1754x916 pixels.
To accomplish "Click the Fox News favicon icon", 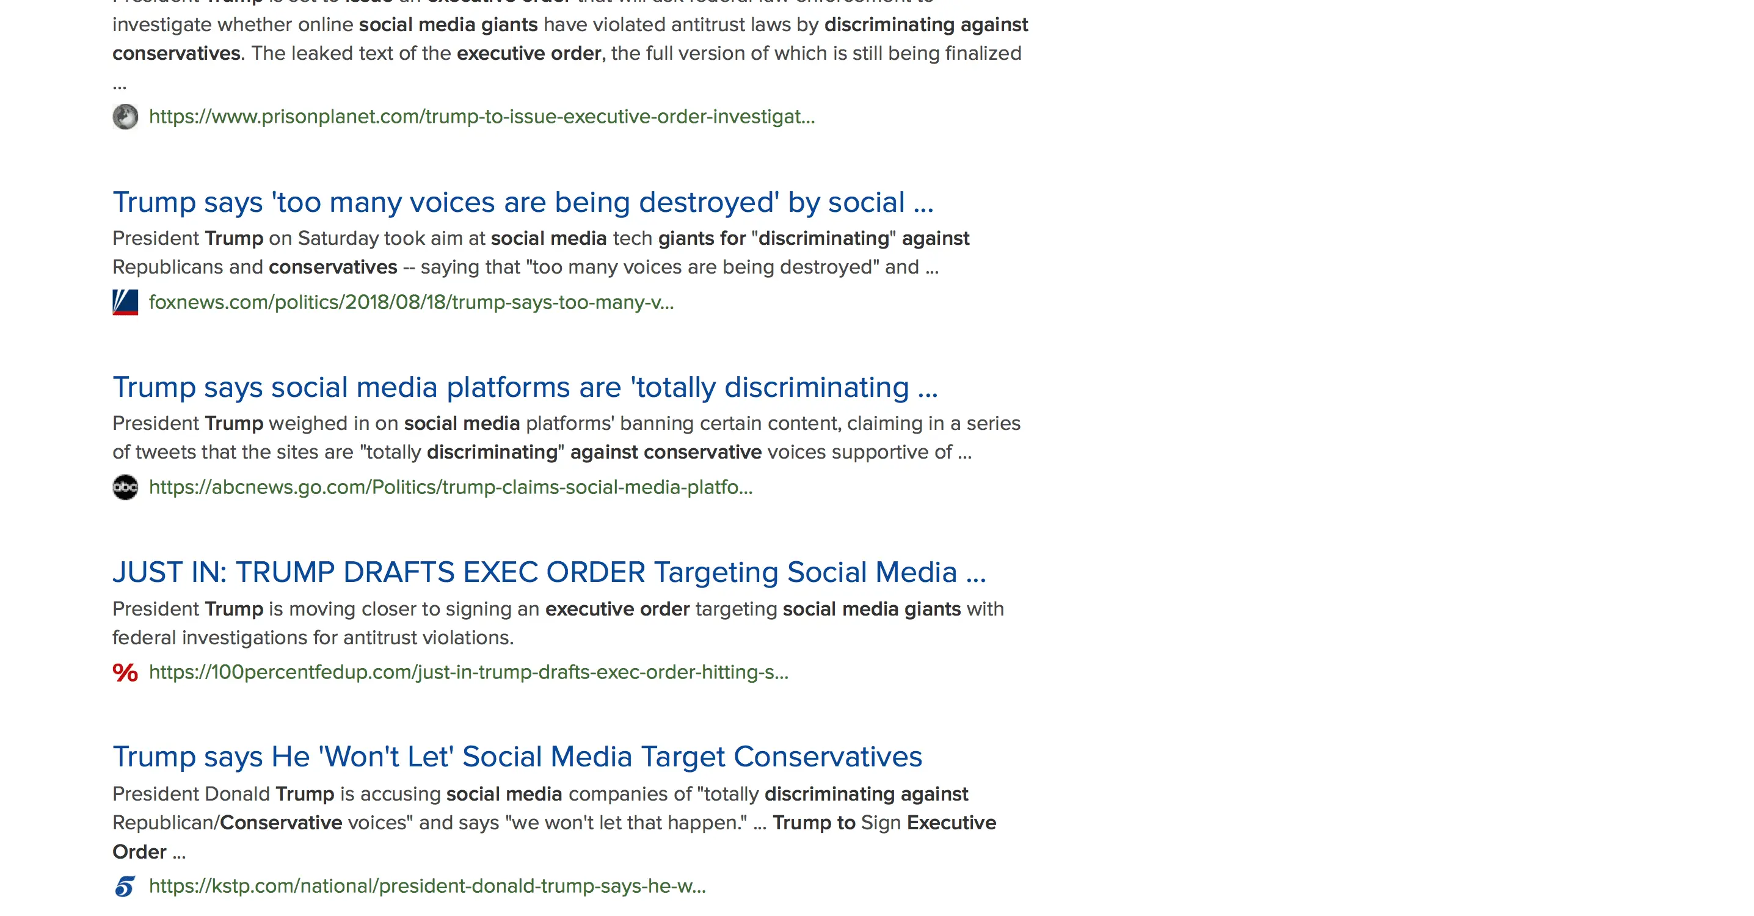I will click(125, 302).
